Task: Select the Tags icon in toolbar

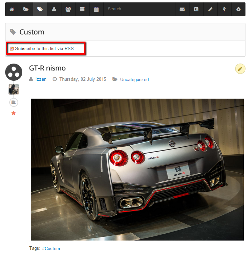Action: coord(40,9)
